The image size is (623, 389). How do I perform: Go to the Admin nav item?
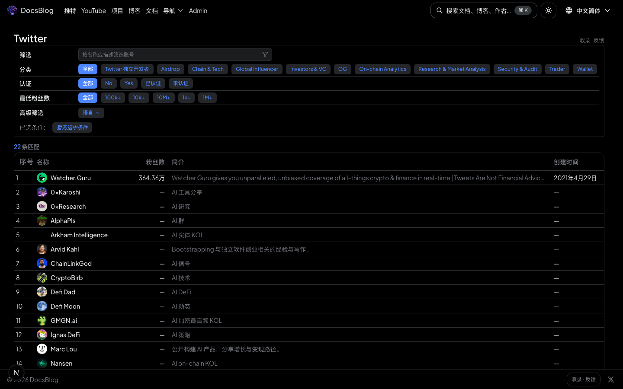coord(198,10)
